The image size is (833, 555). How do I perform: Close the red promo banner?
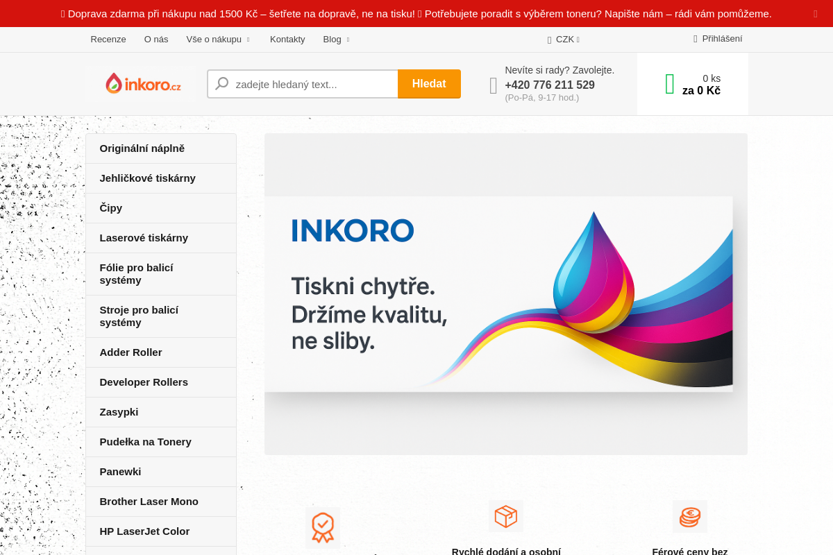point(816,14)
